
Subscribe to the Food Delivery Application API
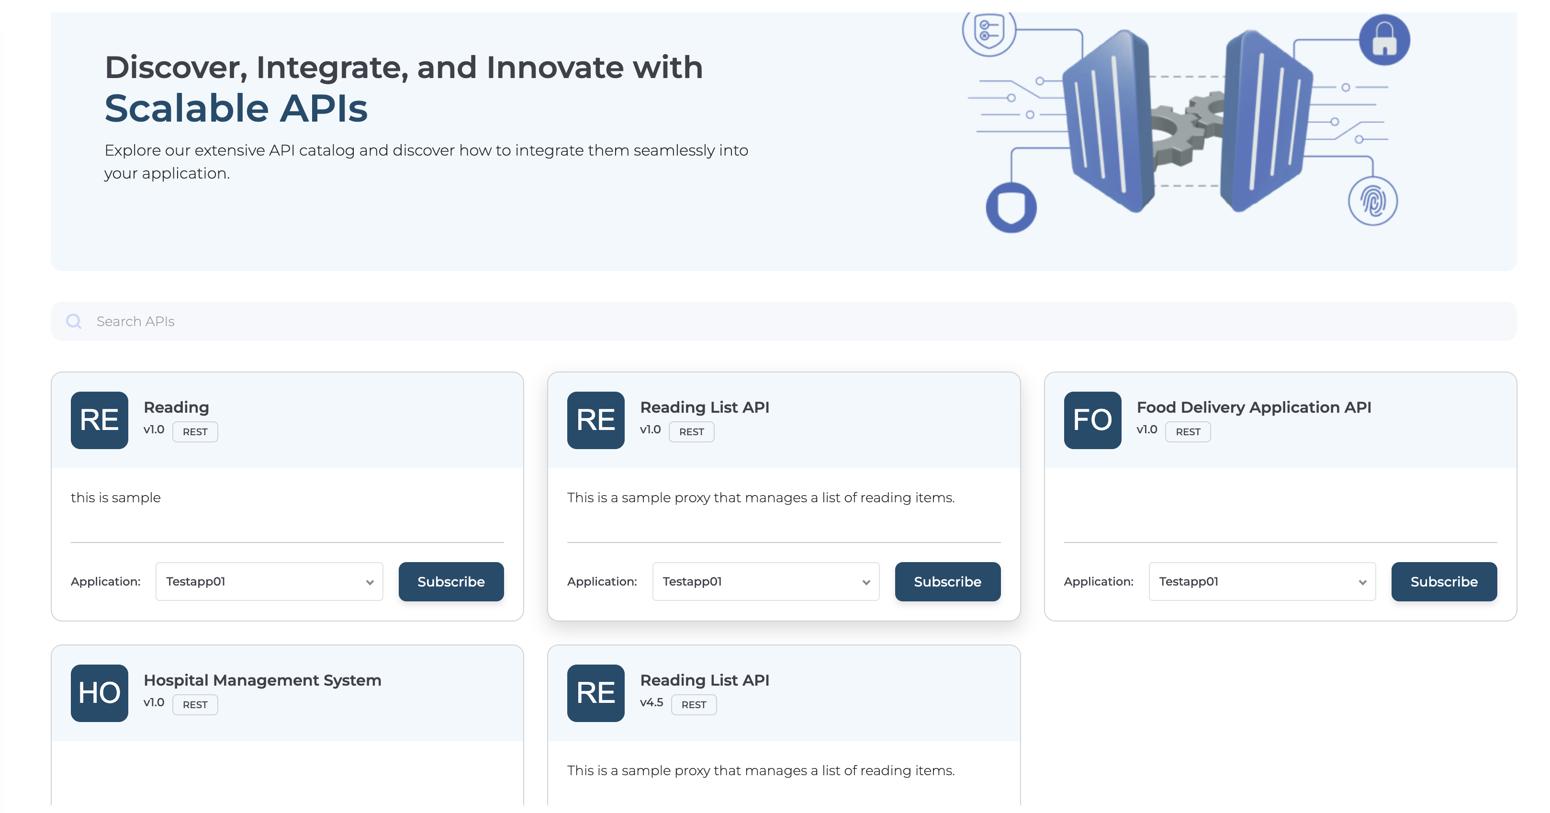[x=1444, y=581]
